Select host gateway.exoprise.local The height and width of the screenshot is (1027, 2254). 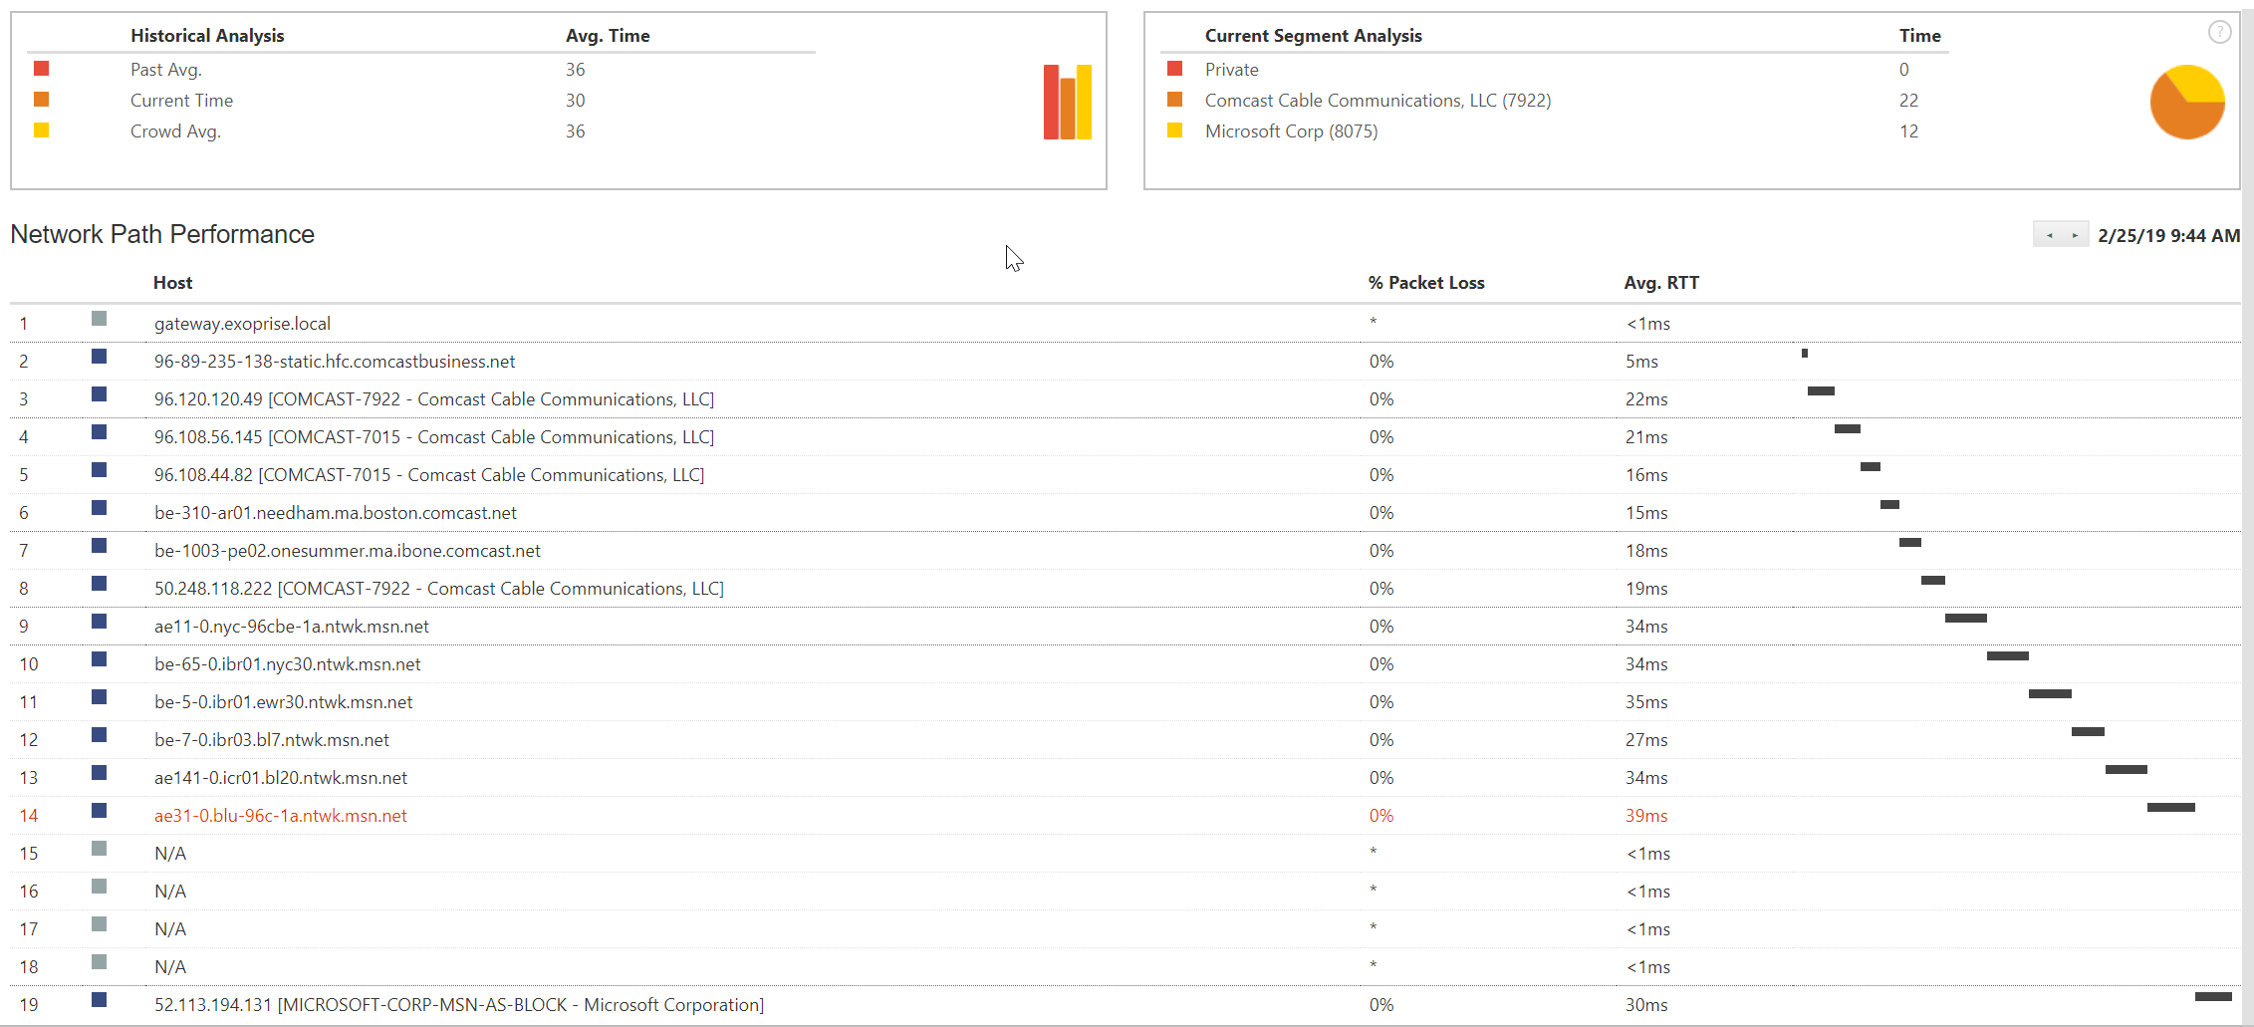tap(242, 324)
